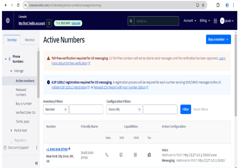Open the +1 646 846 8769 number link
Image resolution: width=238 pixels, height=168 pixels.
(x=57, y=149)
